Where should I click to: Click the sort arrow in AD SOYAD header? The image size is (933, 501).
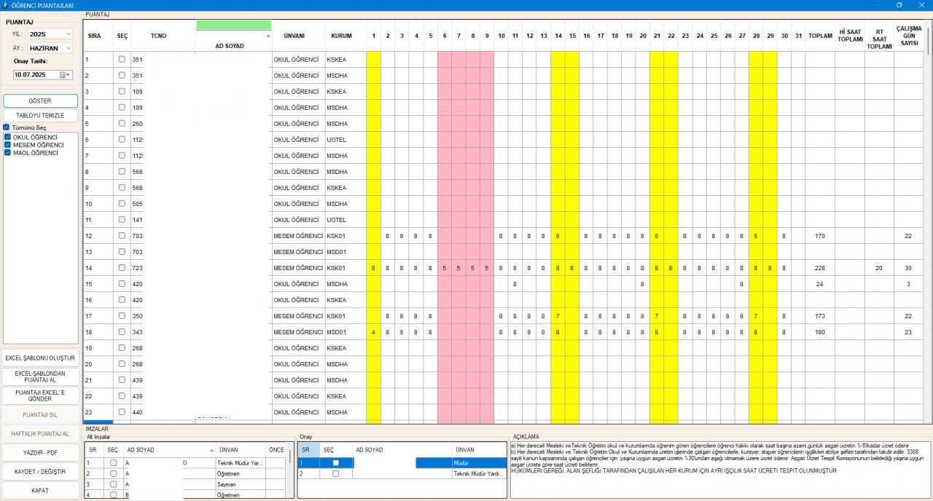267,36
